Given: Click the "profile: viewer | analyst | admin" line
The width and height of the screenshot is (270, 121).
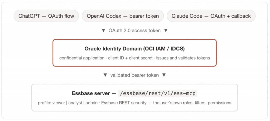Looking at the screenshot, I should tap(134, 103).
